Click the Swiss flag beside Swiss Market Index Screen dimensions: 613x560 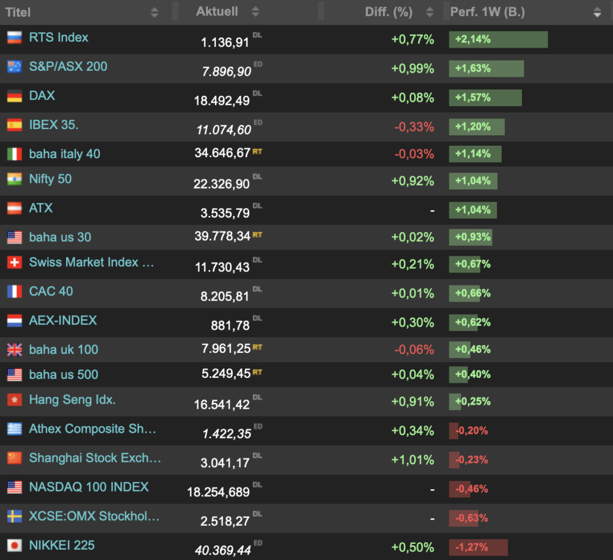pos(14,262)
